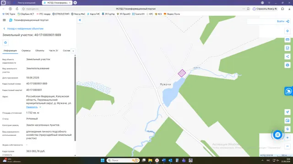Open Windows Start menu
Image resolution: width=293 pixels, height=164 pixels.
pyautogui.click(x=103, y=160)
